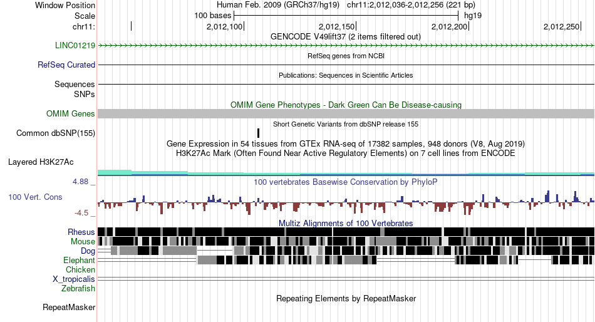Click the 2,012,100 ruler position
Image resolution: width=595 pixels, height=322 pixels.
225,26
